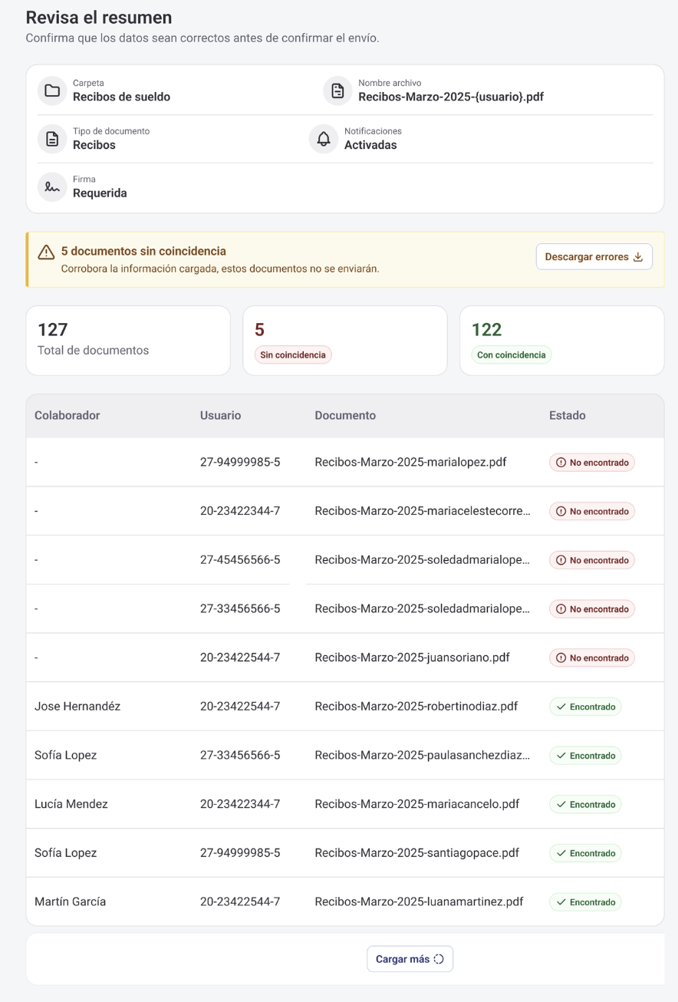Click the file icon beside Nombre archivo
Image resolution: width=678 pixels, height=1002 pixels.
click(337, 91)
